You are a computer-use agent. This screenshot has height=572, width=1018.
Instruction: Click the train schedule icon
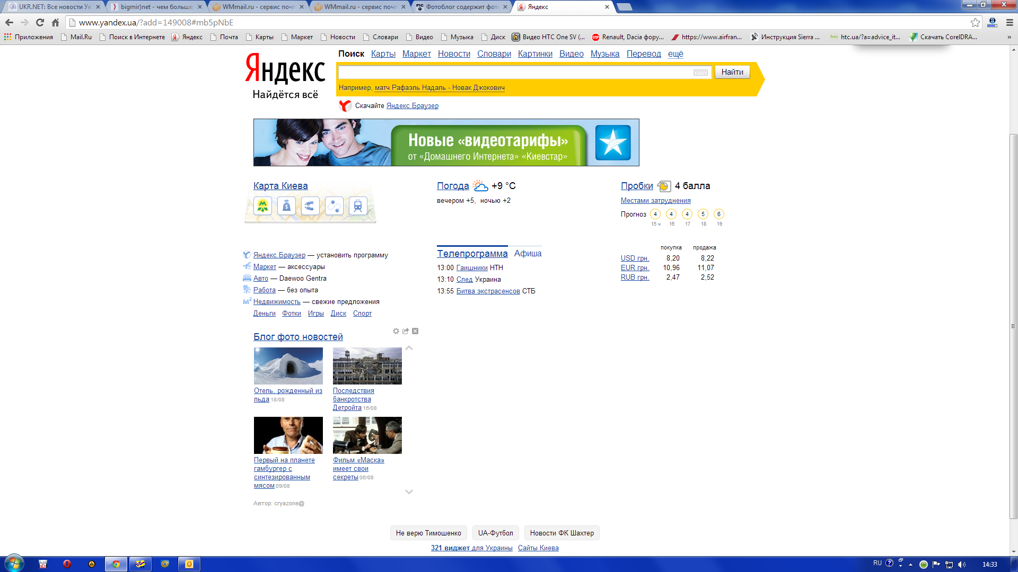click(x=358, y=205)
